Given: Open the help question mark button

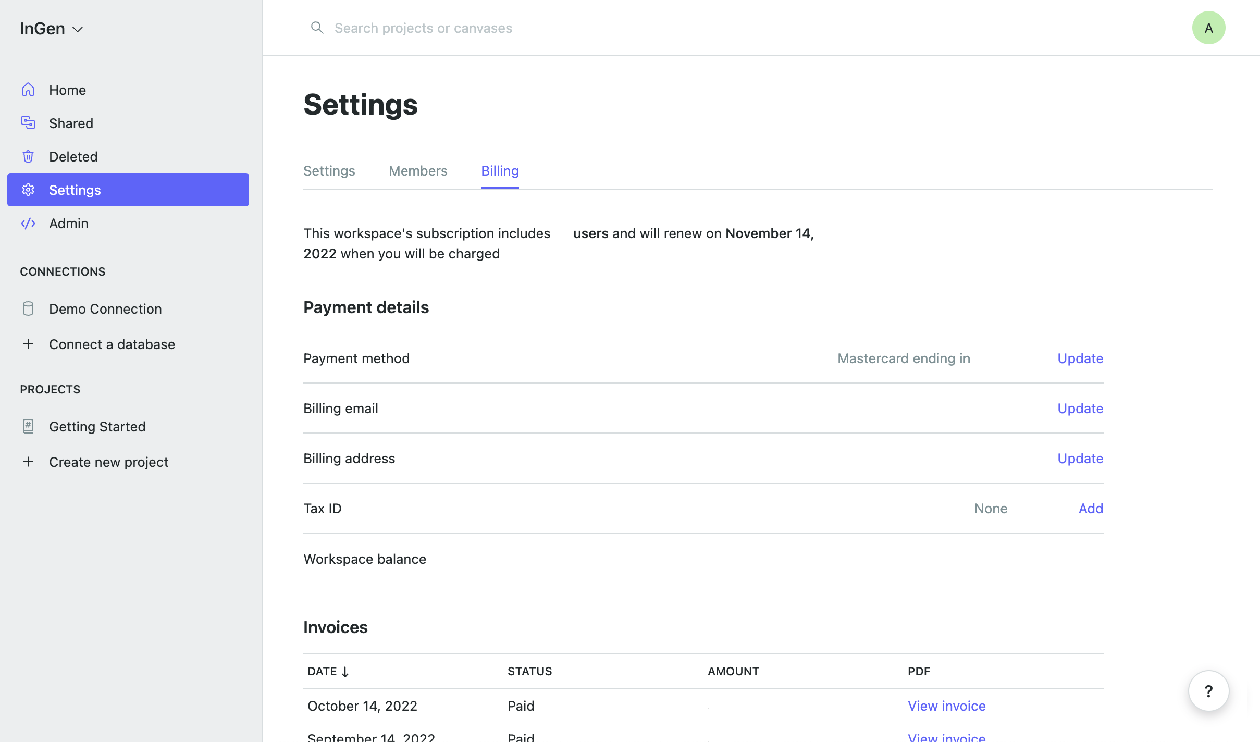Looking at the screenshot, I should pyautogui.click(x=1208, y=691).
